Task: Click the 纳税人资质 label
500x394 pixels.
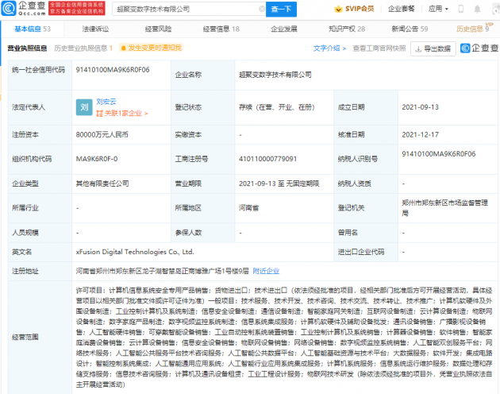Action: click(354, 183)
